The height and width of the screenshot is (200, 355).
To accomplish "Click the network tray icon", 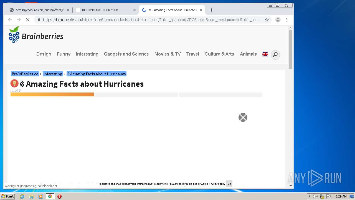I will click(322, 196).
